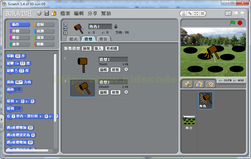Select the scissors delete tool
The width and height of the screenshot is (251, 159).
point(190,14)
